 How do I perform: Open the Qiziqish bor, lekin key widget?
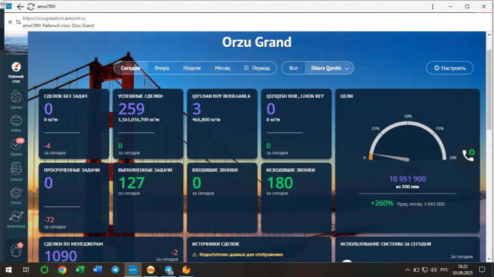(x=296, y=123)
